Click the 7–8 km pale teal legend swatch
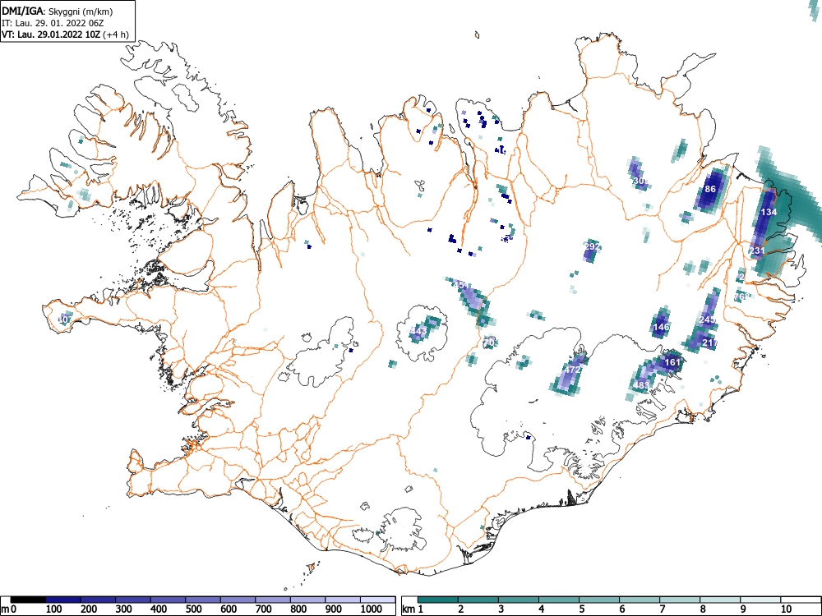The image size is (822, 616). click(x=680, y=600)
